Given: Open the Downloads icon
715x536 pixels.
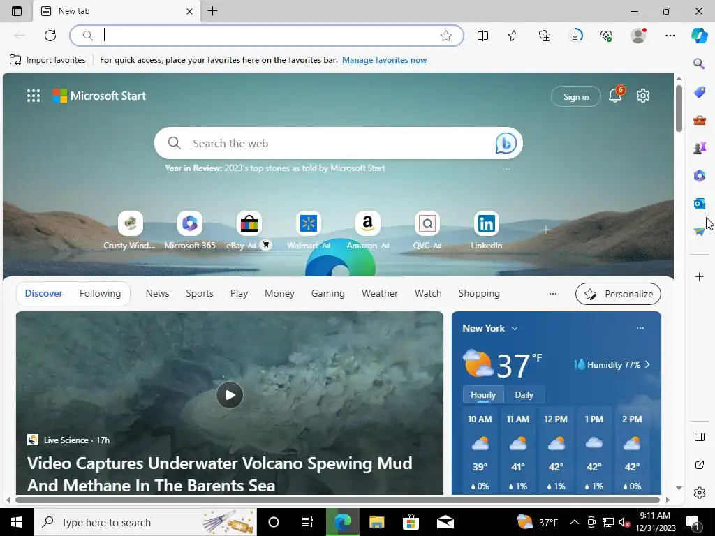Looking at the screenshot, I should (x=576, y=36).
